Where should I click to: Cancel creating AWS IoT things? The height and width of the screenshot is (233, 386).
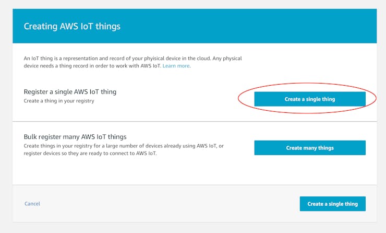pyautogui.click(x=32, y=204)
